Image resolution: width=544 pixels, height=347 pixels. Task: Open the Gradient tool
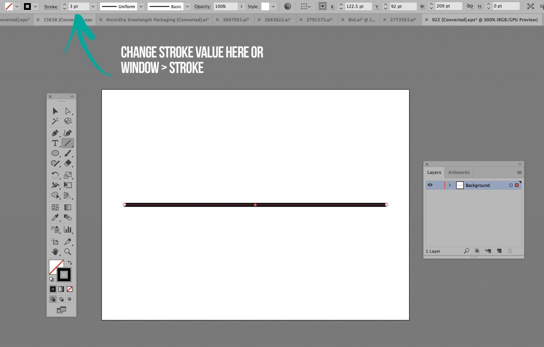[x=68, y=207]
